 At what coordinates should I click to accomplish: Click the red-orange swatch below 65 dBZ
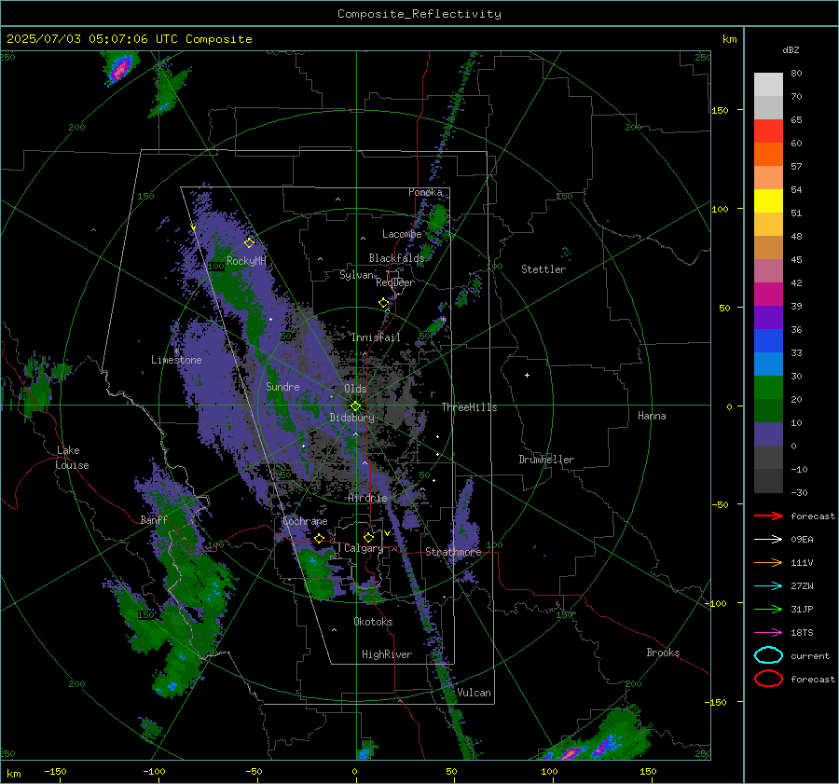tap(768, 131)
